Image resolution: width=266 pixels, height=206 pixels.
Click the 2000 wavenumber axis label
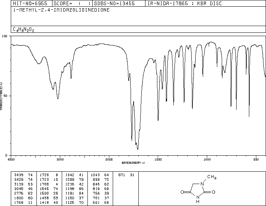coord(109,159)
